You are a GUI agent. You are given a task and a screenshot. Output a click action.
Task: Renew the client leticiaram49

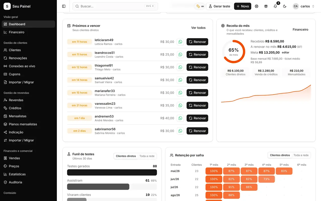[197, 42]
